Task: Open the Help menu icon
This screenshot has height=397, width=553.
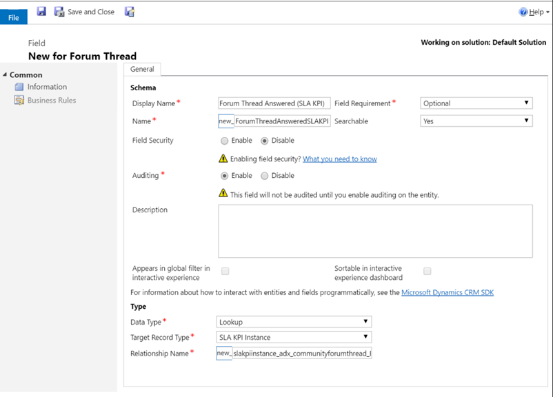Action: (523, 12)
